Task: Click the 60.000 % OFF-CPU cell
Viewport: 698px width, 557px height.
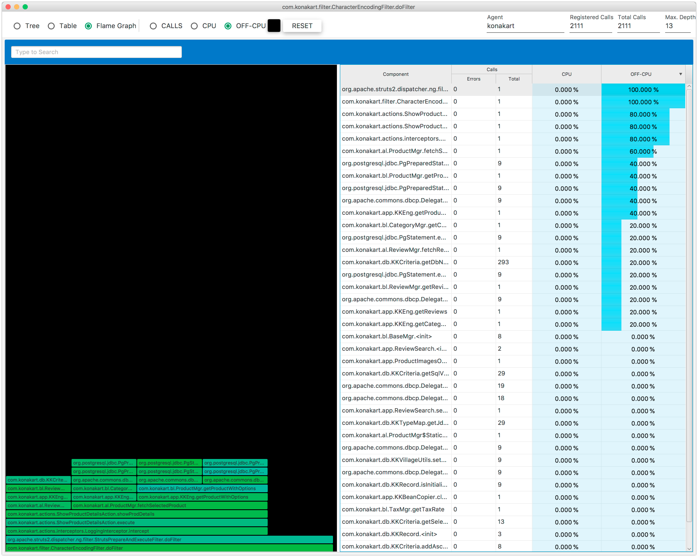Action: pyautogui.click(x=643, y=151)
